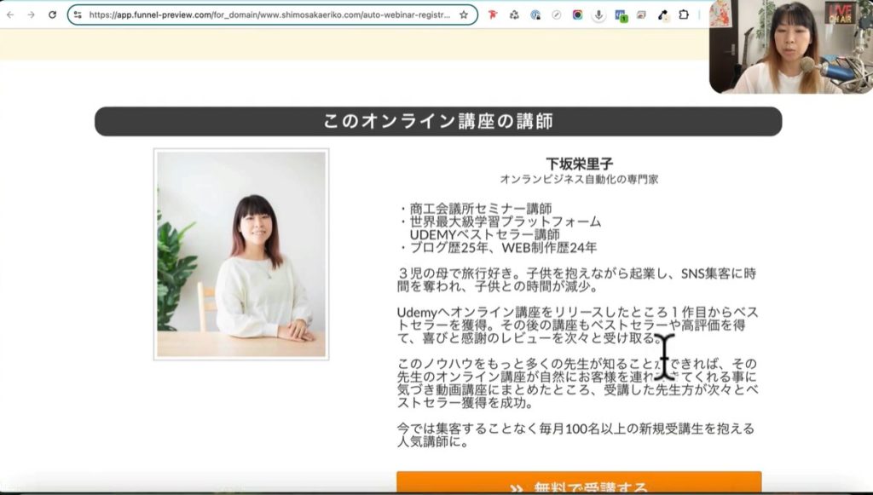
Task: Bookmark this page with the star icon
Action: coord(464,14)
